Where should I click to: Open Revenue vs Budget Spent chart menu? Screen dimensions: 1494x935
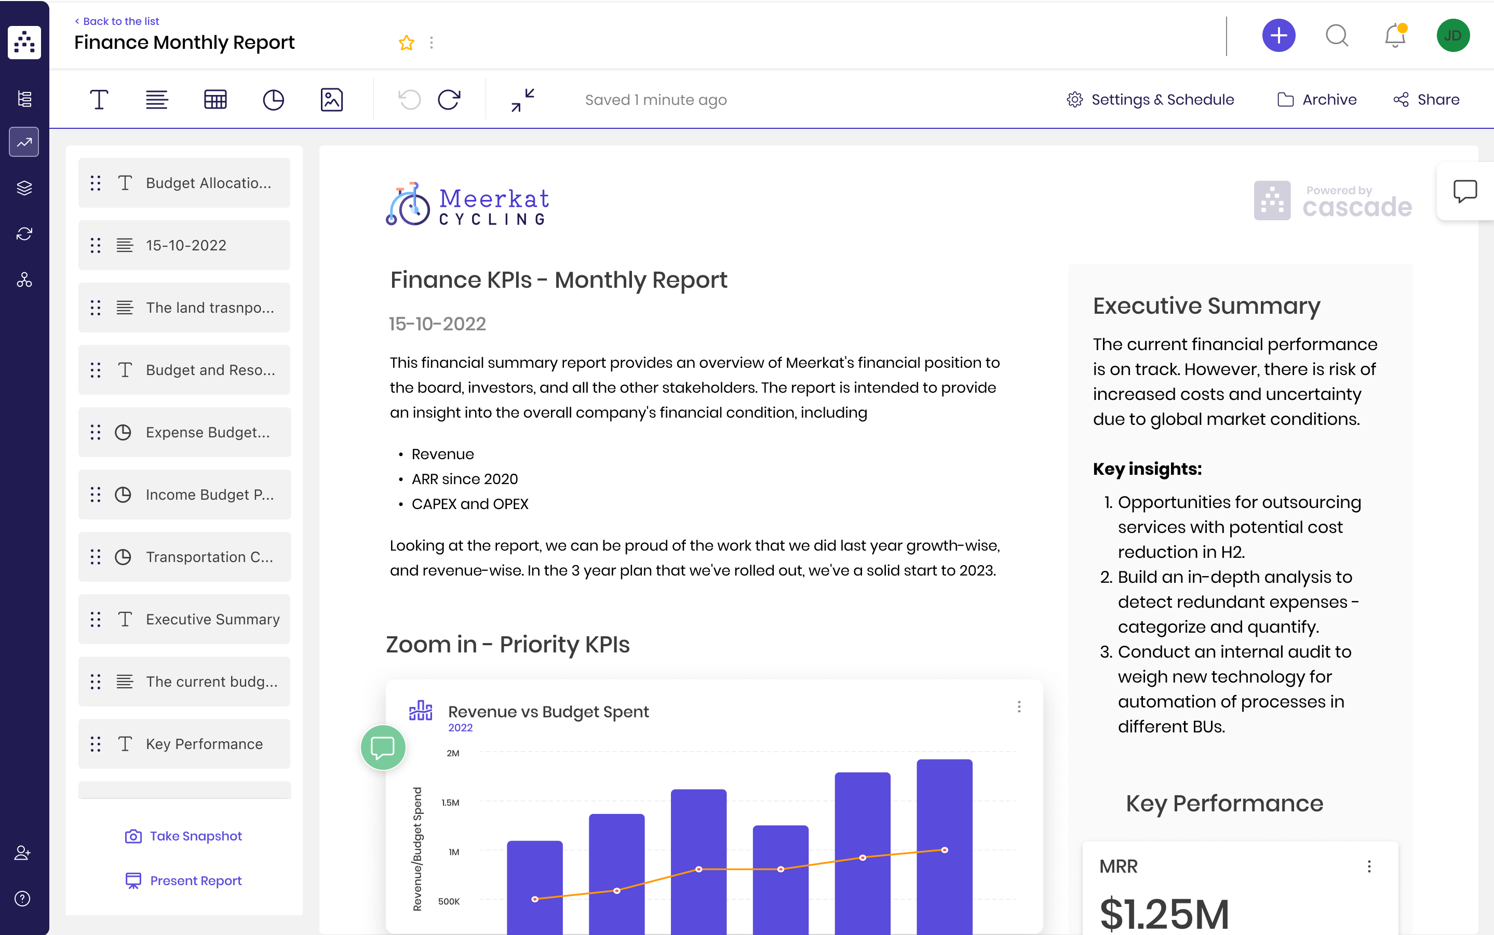point(1019,706)
